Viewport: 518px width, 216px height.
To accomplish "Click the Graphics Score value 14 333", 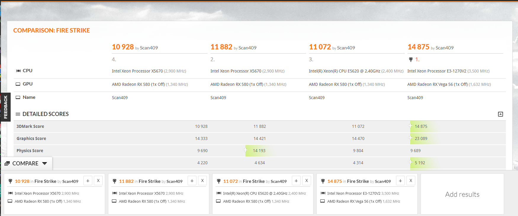I will tap(201, 138).
